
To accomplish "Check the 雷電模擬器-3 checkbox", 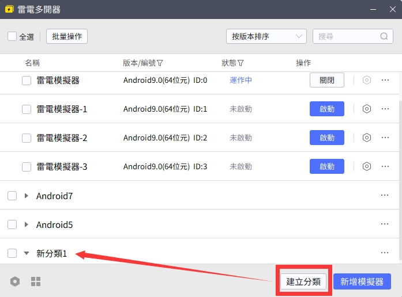I will (27, 167).
